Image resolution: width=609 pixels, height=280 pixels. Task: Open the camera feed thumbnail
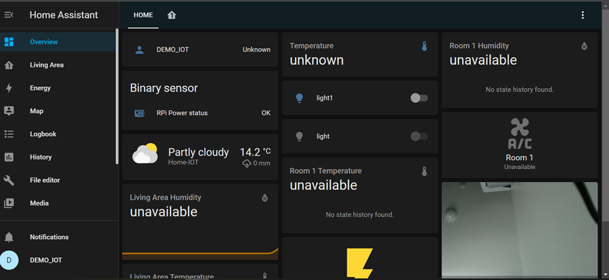[520, 230]
